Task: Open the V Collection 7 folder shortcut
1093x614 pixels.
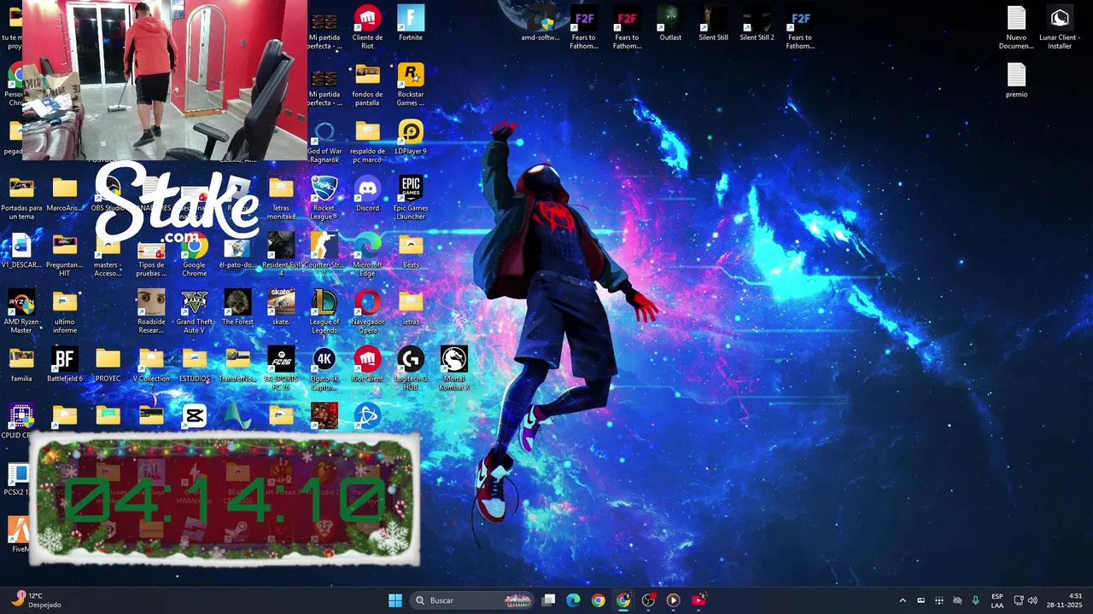Action: [x=151, y=369]
